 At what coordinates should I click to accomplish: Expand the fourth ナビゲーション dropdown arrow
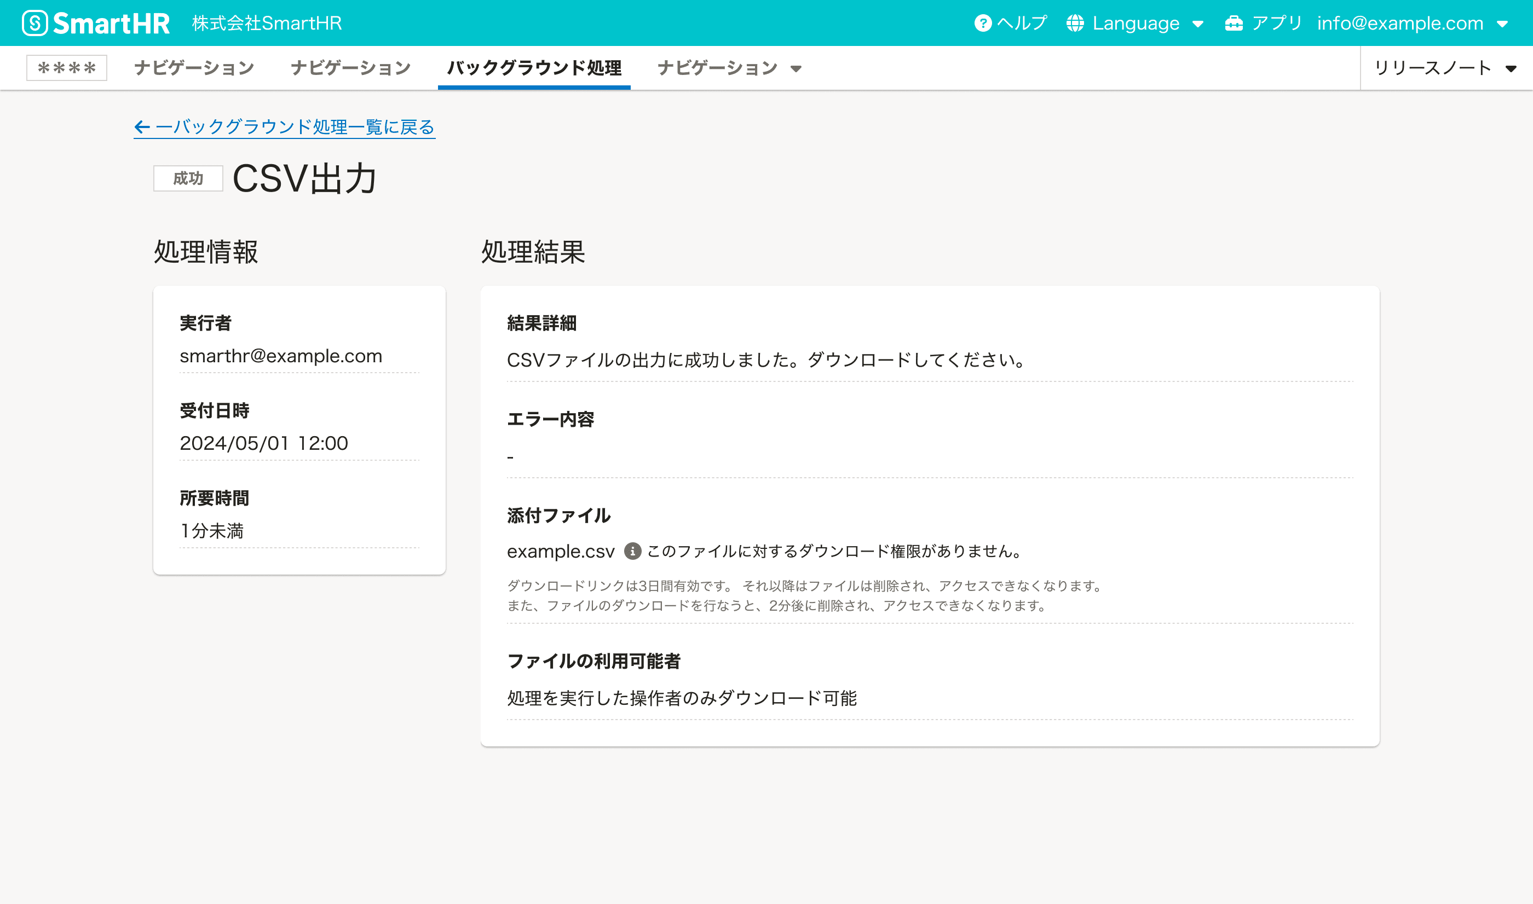click(x=796, y=68)
